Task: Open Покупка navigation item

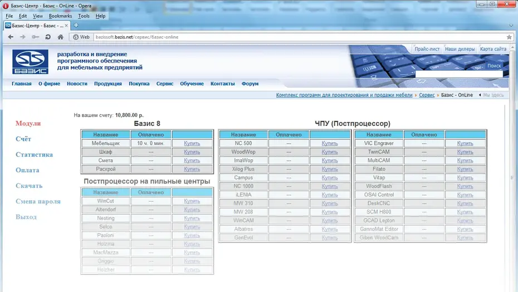Action: (139, 84)
